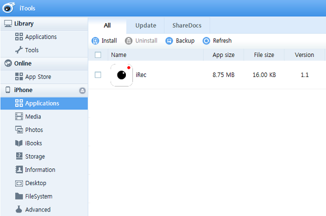The image size is (326, 216).
Task: Switch to the All tab
Action: [107, 25]
